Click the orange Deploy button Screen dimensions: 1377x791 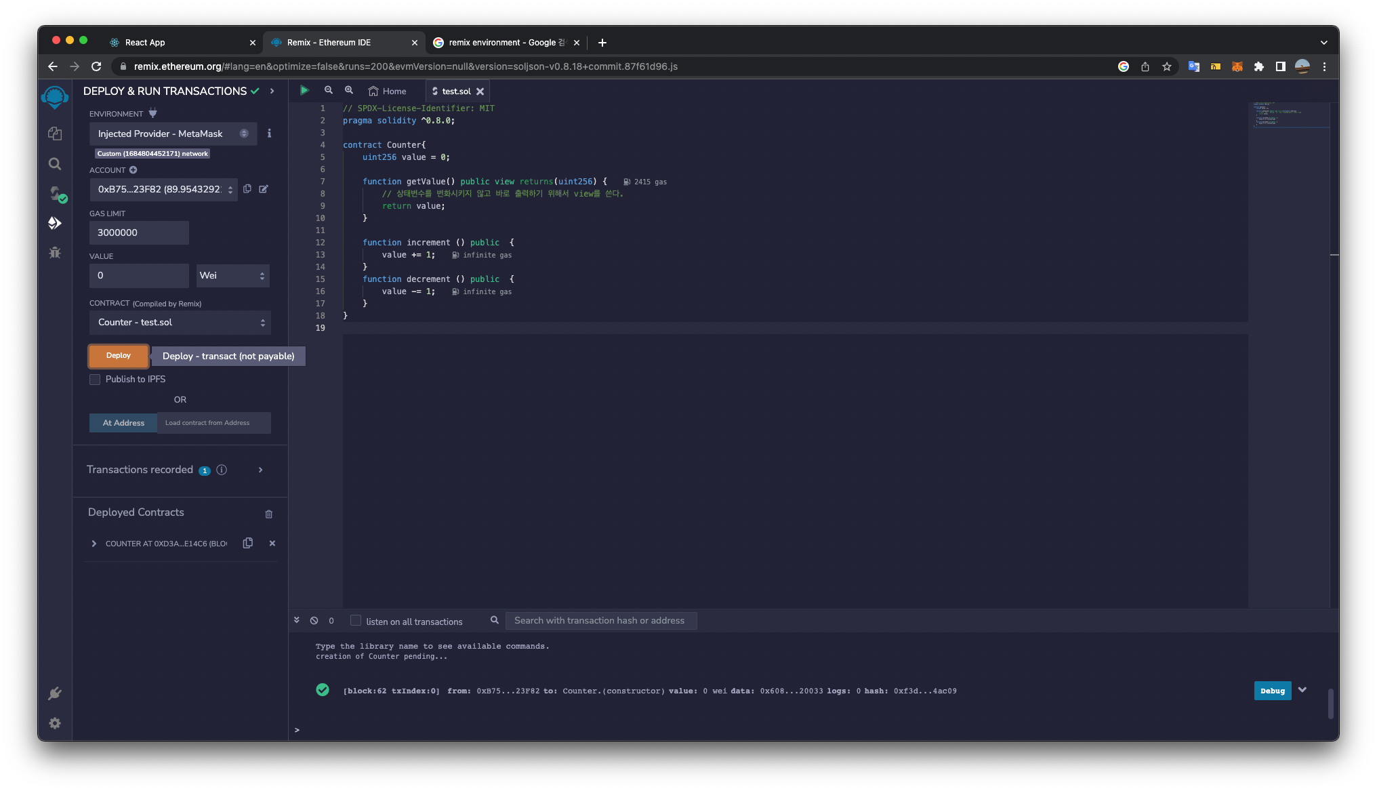click(x=119, y=356)
